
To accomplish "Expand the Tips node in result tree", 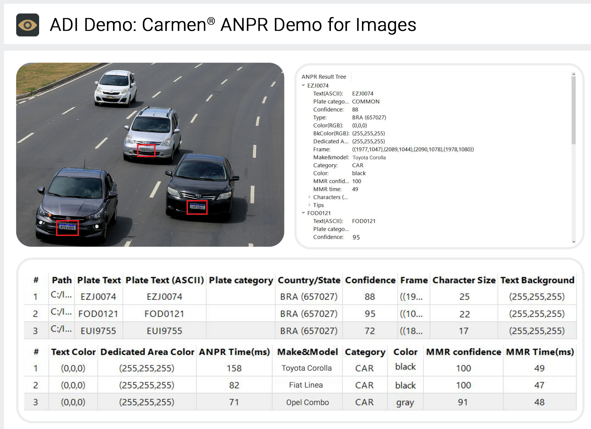I will pos(309,205).
